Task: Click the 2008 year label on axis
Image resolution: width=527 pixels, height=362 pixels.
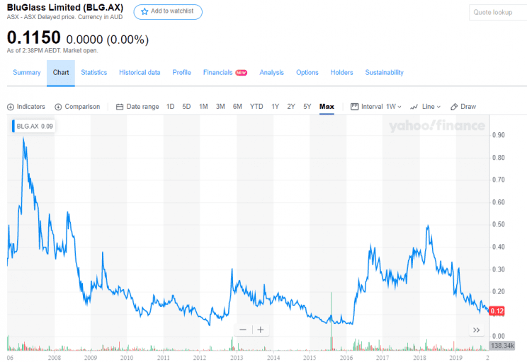Action: 55,358
